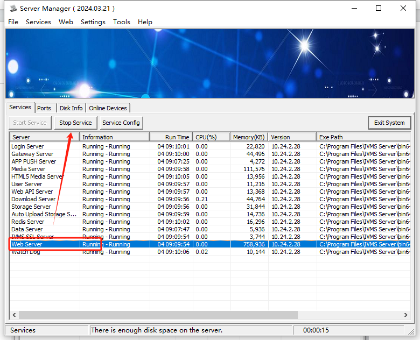Click the 0.02 CPU value for Watch Dog
The image size is (420, 340).
202,252
